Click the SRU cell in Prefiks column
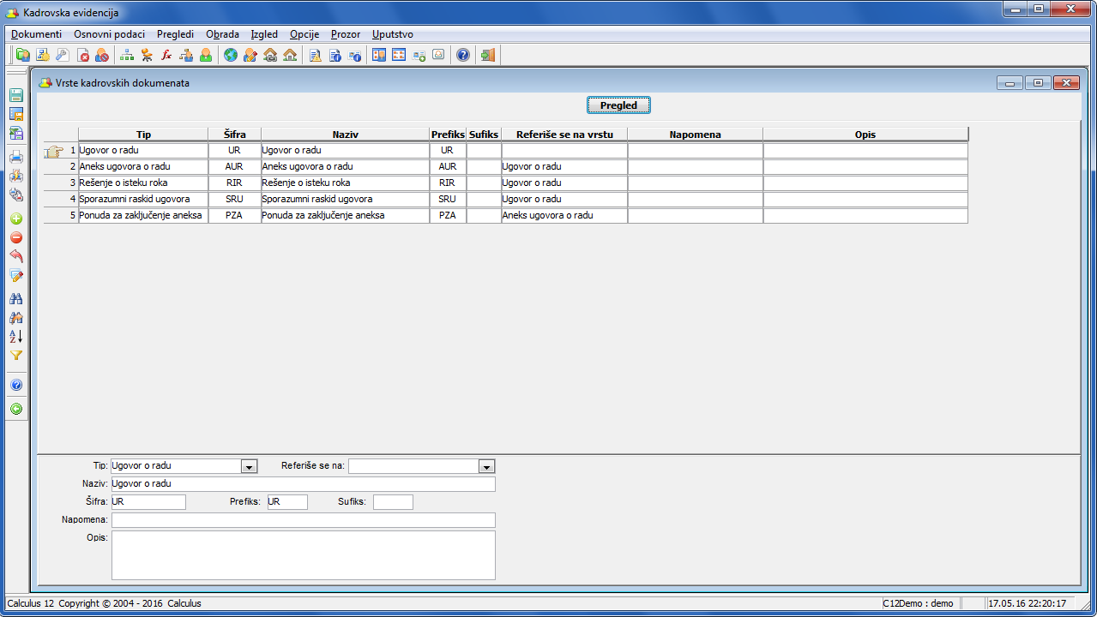 [x=448, y=200]
